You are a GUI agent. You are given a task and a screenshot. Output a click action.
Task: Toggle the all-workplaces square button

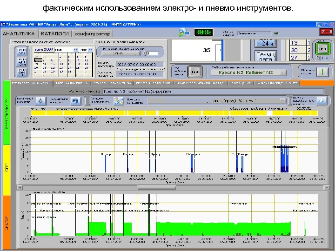[x=195, y=72]
